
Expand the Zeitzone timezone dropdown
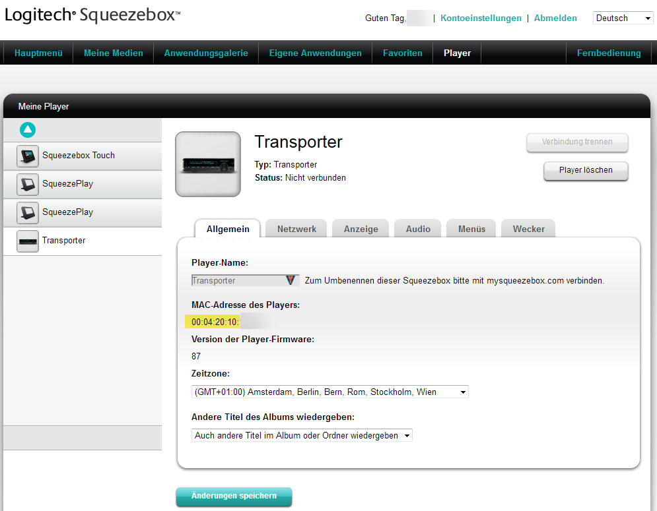(x=329, y=392)
